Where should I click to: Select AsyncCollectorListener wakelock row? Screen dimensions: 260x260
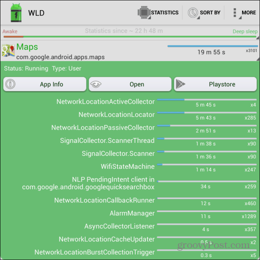click(130, 226)
